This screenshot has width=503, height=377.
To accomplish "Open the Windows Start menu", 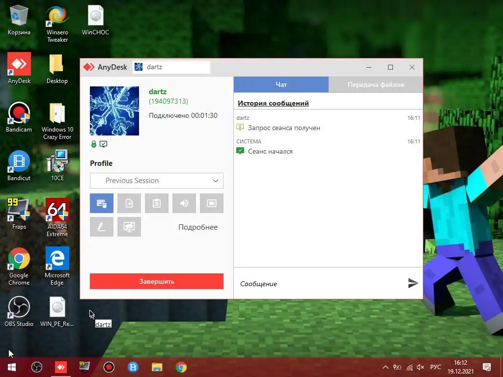I will 12,367.
